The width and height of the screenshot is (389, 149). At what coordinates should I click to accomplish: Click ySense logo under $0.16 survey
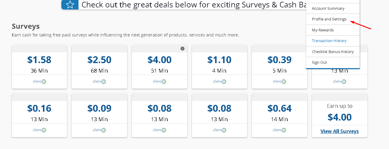(x=39, y=130)
